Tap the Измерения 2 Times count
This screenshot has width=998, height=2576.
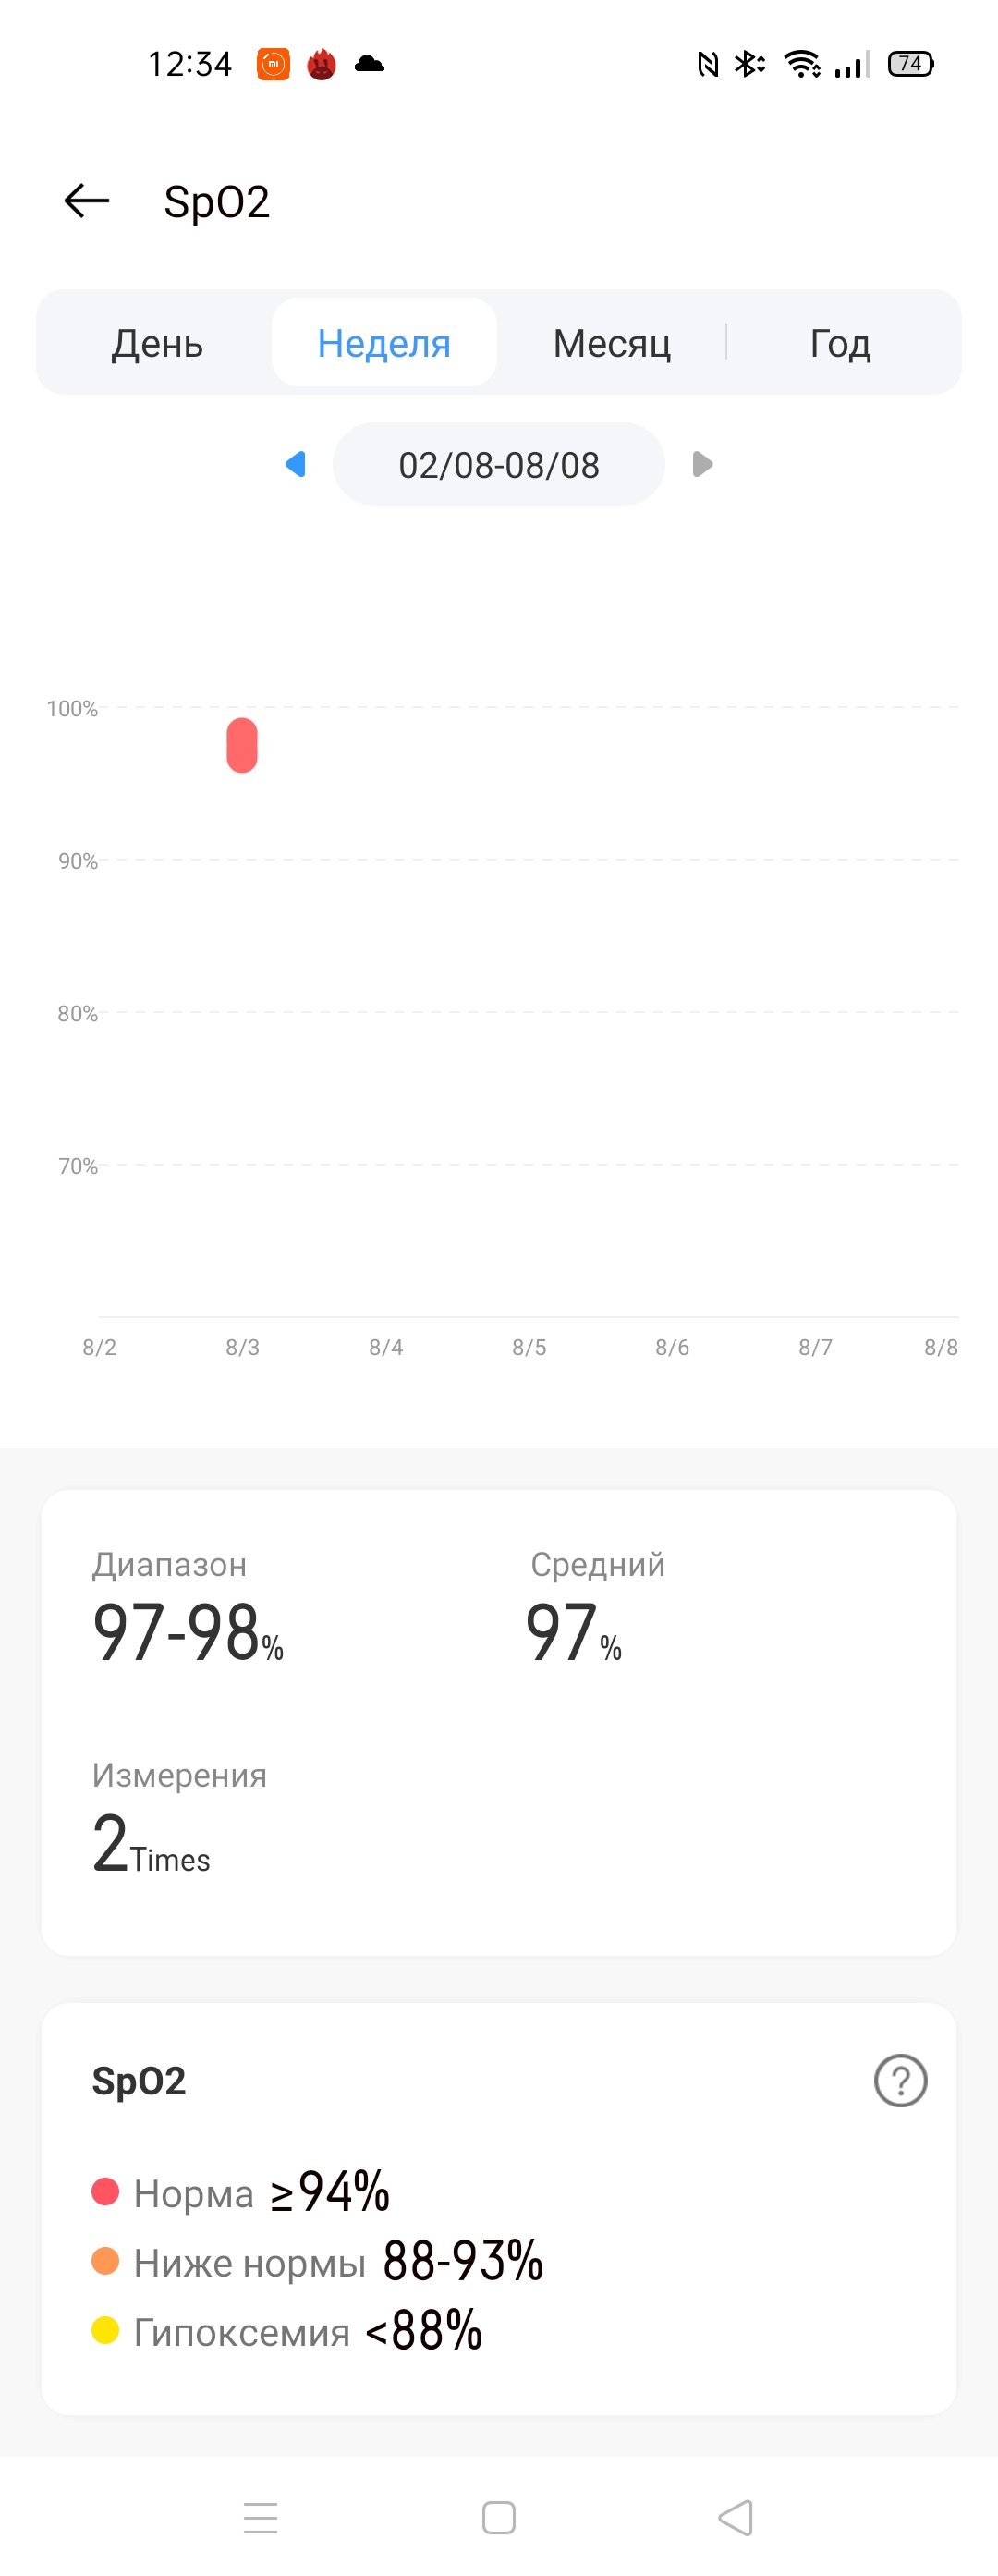[151, 1843]
